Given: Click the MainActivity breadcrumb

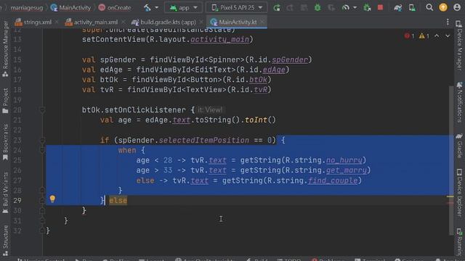Looking at the screenshot, I should [x=70, y=8].
